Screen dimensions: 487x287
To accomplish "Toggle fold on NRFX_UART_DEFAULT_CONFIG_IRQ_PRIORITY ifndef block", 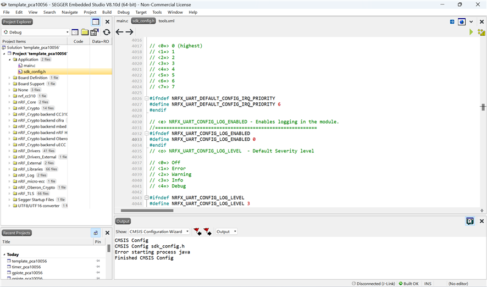I will (146, 98).
